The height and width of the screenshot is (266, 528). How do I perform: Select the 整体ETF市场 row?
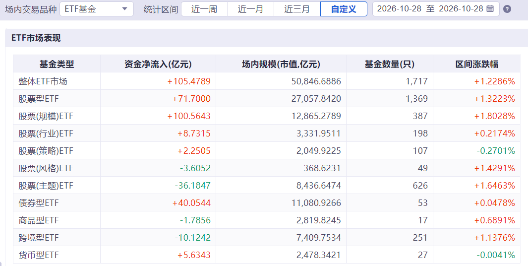[x=267, y=81]
